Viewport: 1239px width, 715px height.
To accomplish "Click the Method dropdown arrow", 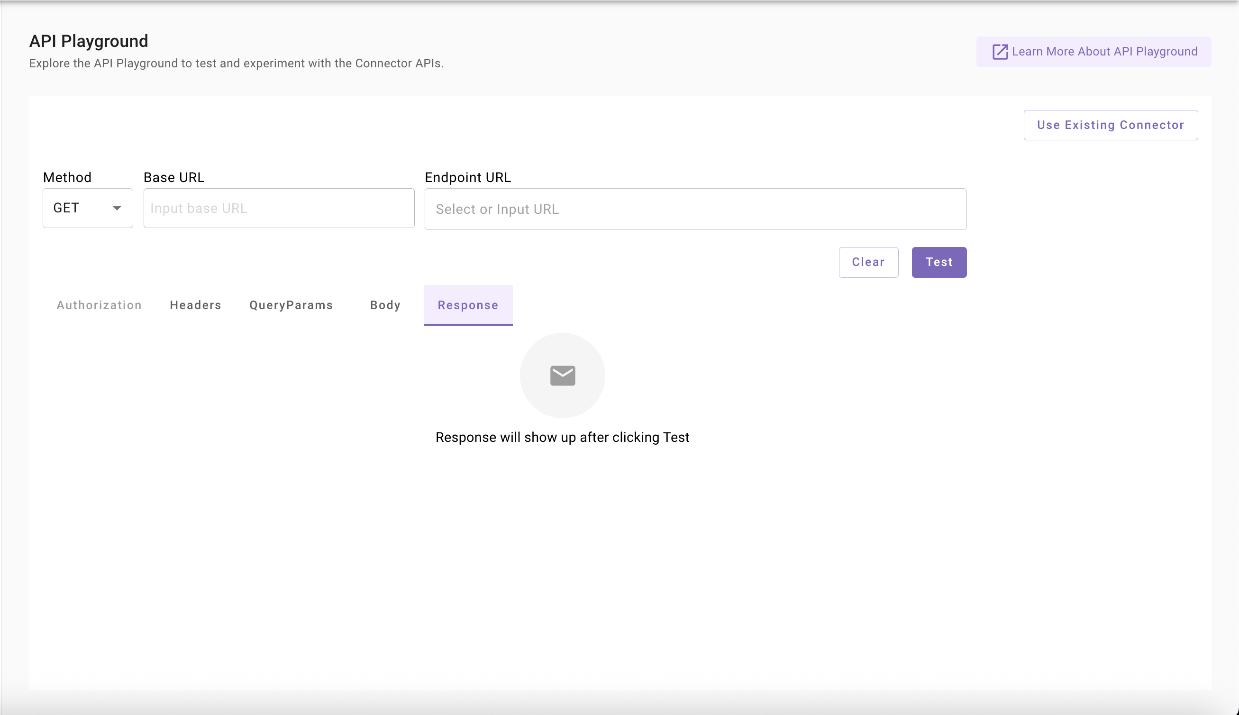I will pyautogui.click(x=117, y=208).
